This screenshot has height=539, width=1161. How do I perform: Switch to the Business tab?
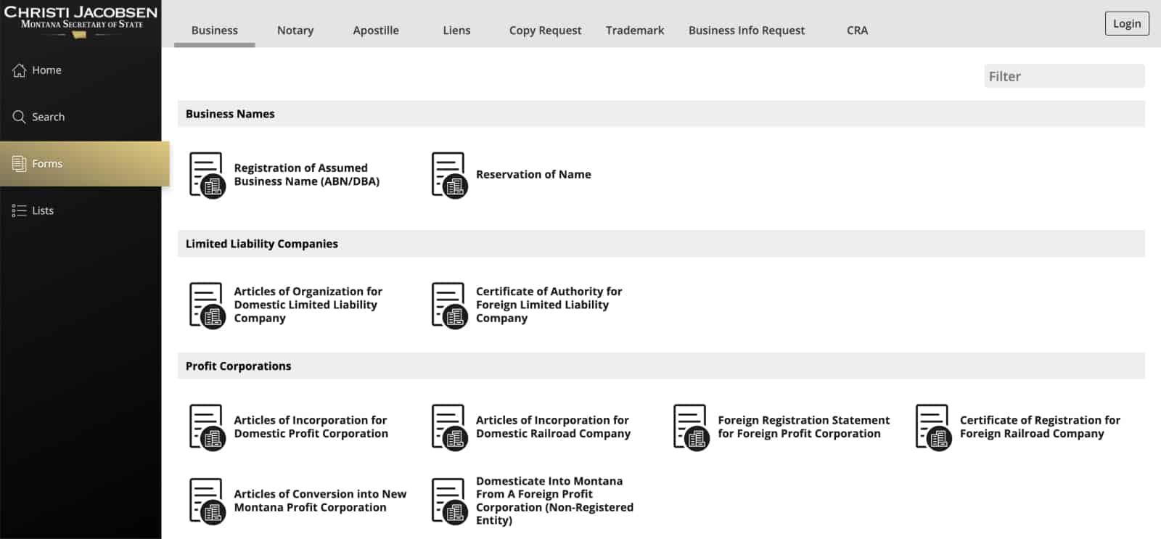tap(215, 30)
